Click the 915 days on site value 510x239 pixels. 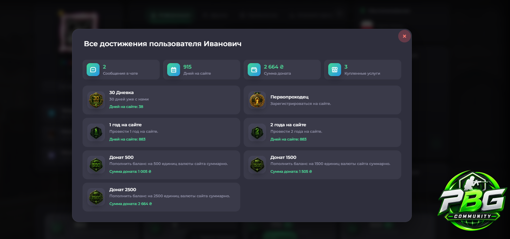point(188,67)
